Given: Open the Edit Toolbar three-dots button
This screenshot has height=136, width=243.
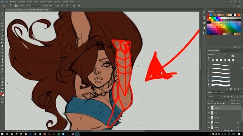Looking at the screenshot, I should point(2,88).
